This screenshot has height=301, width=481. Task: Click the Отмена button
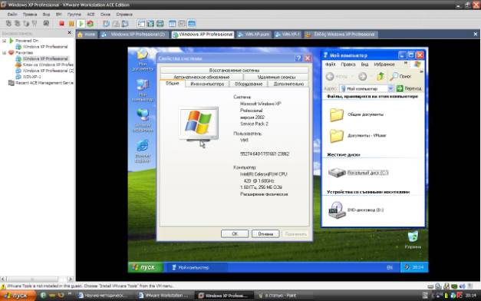265,233
